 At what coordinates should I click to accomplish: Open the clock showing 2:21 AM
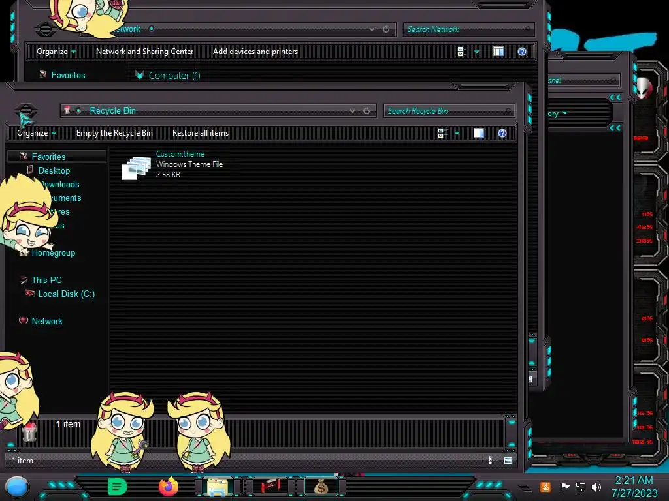pyautogui.click(x=634, y=487)
